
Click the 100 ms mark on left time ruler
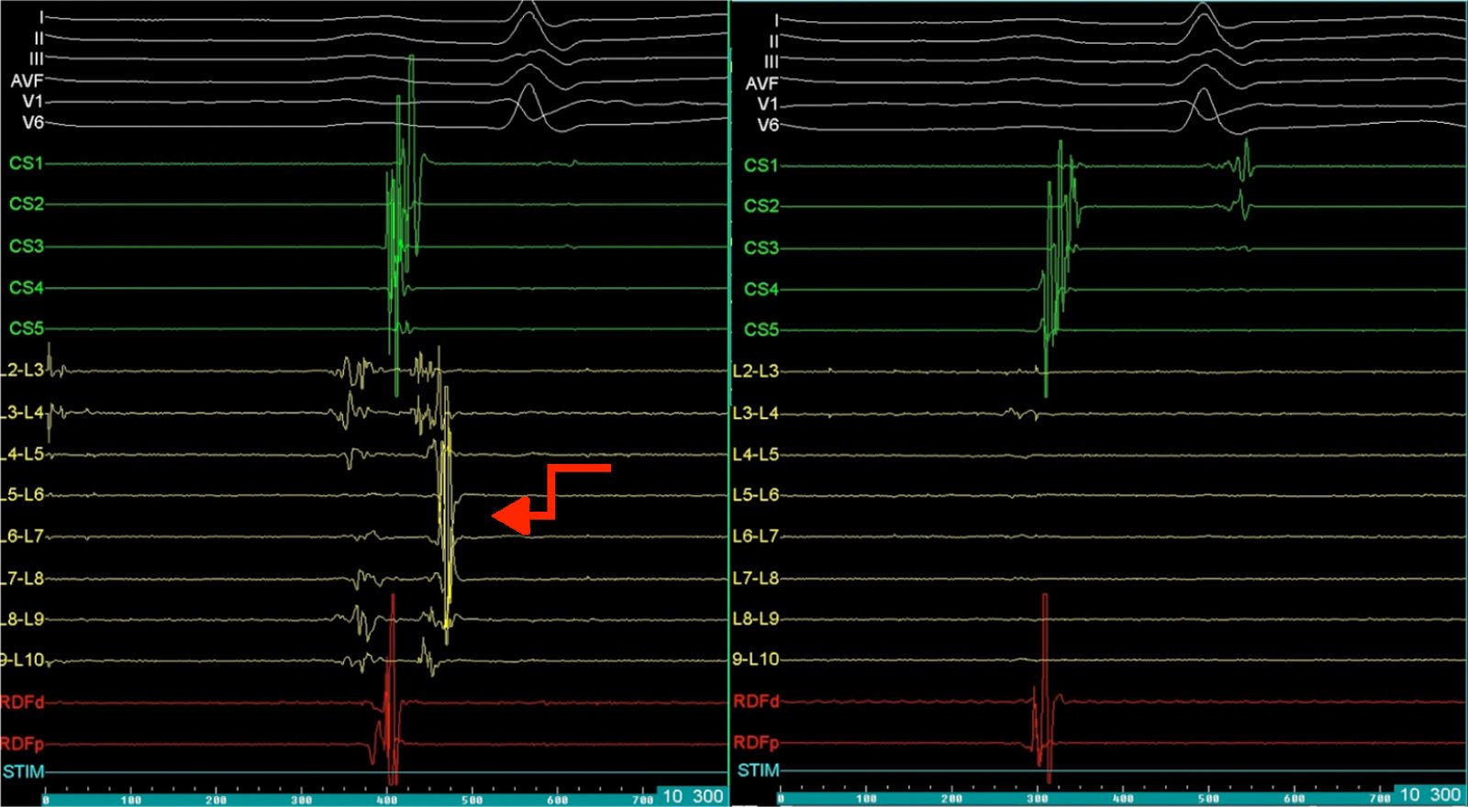tap(130, 799)
